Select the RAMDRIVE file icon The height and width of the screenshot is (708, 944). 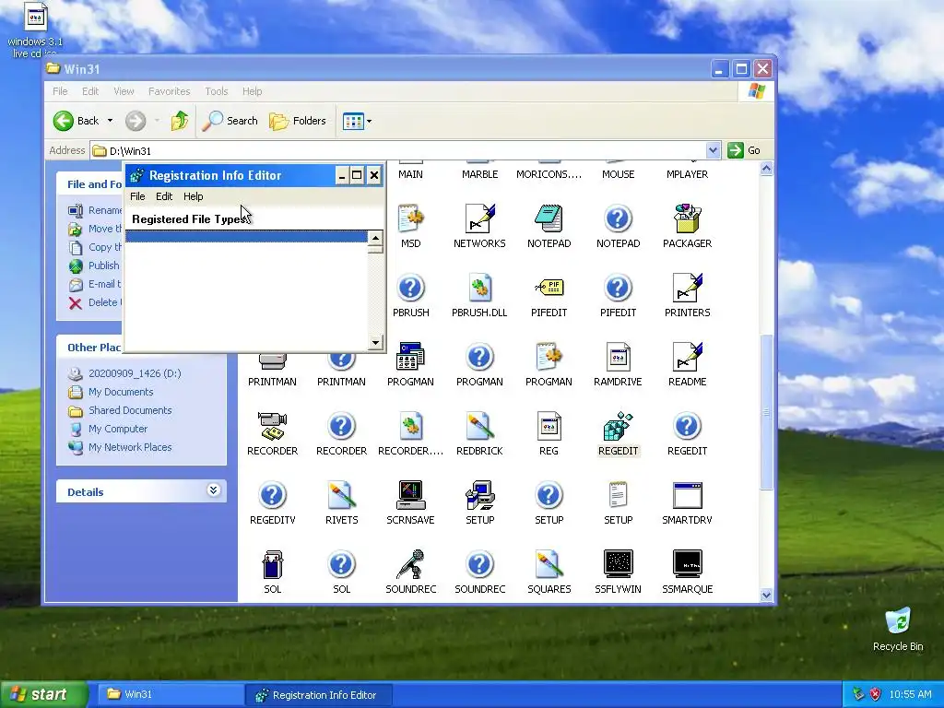pos(619,358)
